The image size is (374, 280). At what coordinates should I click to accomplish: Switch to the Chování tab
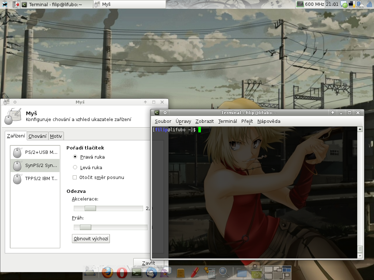click(38, 136)
